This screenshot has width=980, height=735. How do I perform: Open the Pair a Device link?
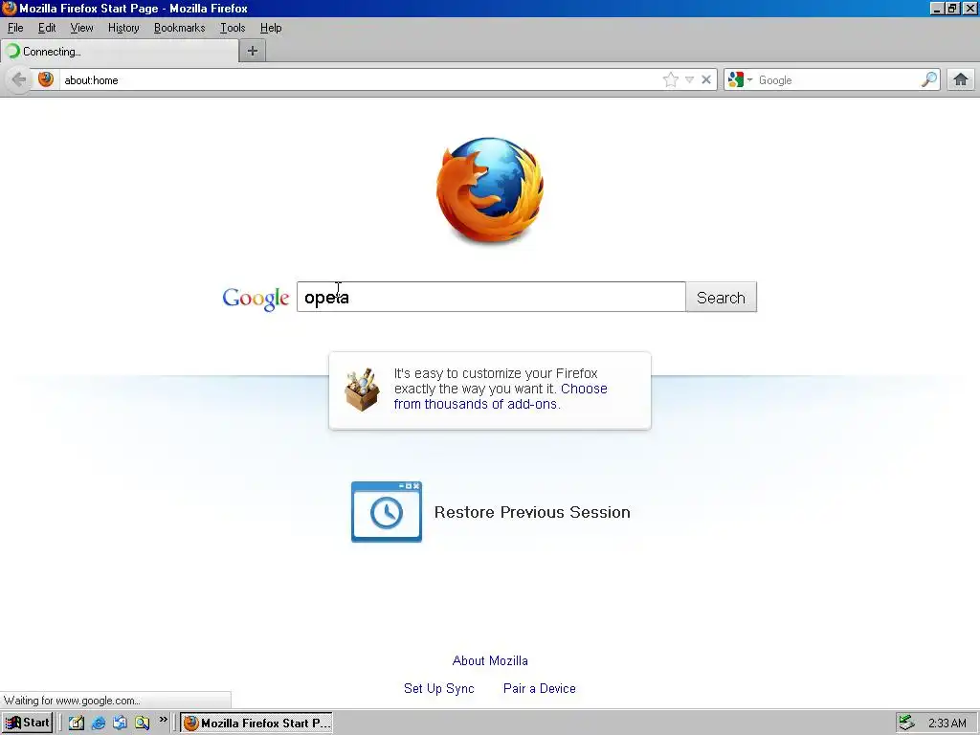[540, 688]
